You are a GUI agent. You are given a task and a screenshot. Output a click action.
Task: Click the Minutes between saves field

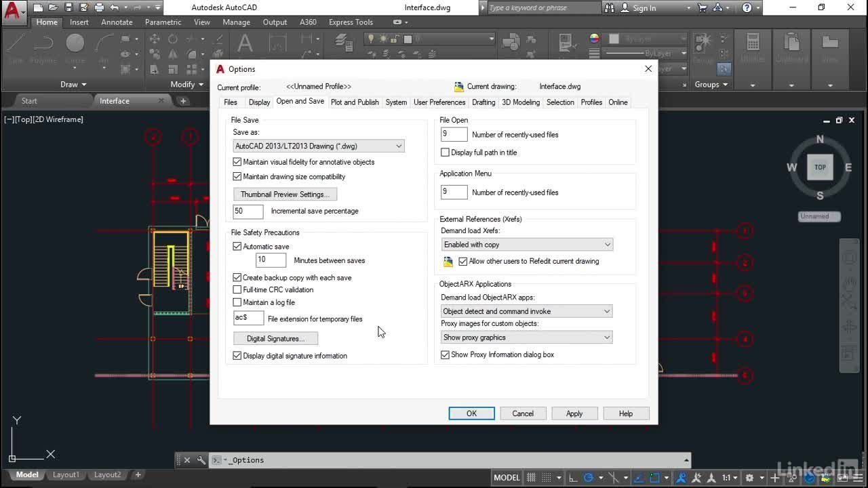coord(271,260)
